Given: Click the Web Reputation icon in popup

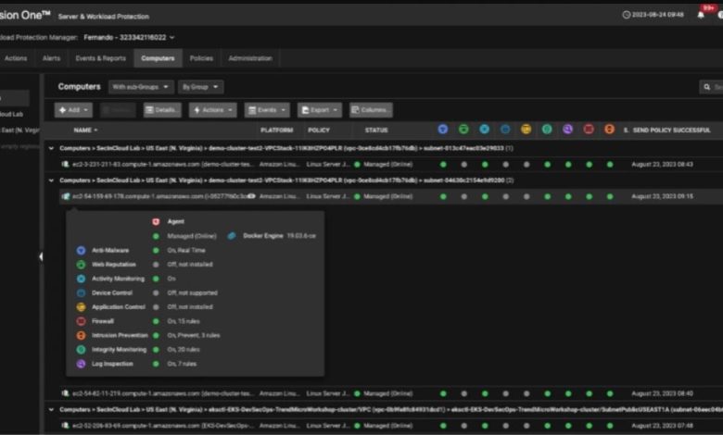Looking at the screenshot, I should click(82, 265).
